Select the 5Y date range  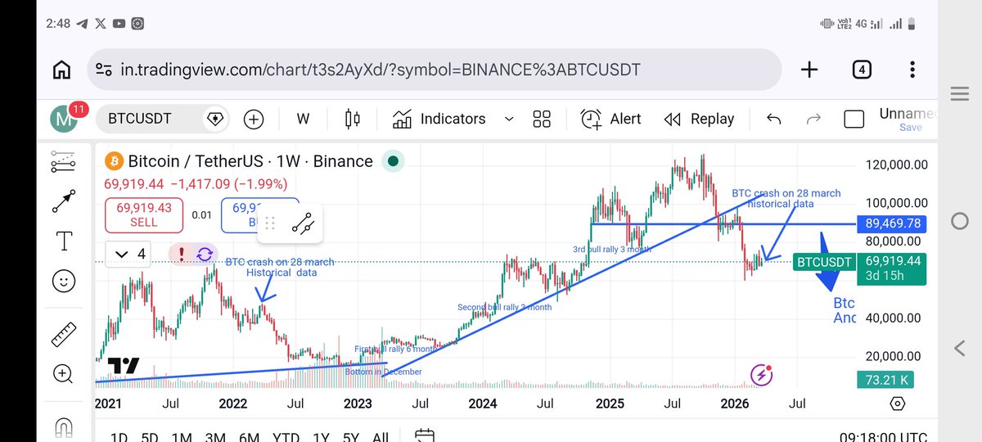[351, 437]
